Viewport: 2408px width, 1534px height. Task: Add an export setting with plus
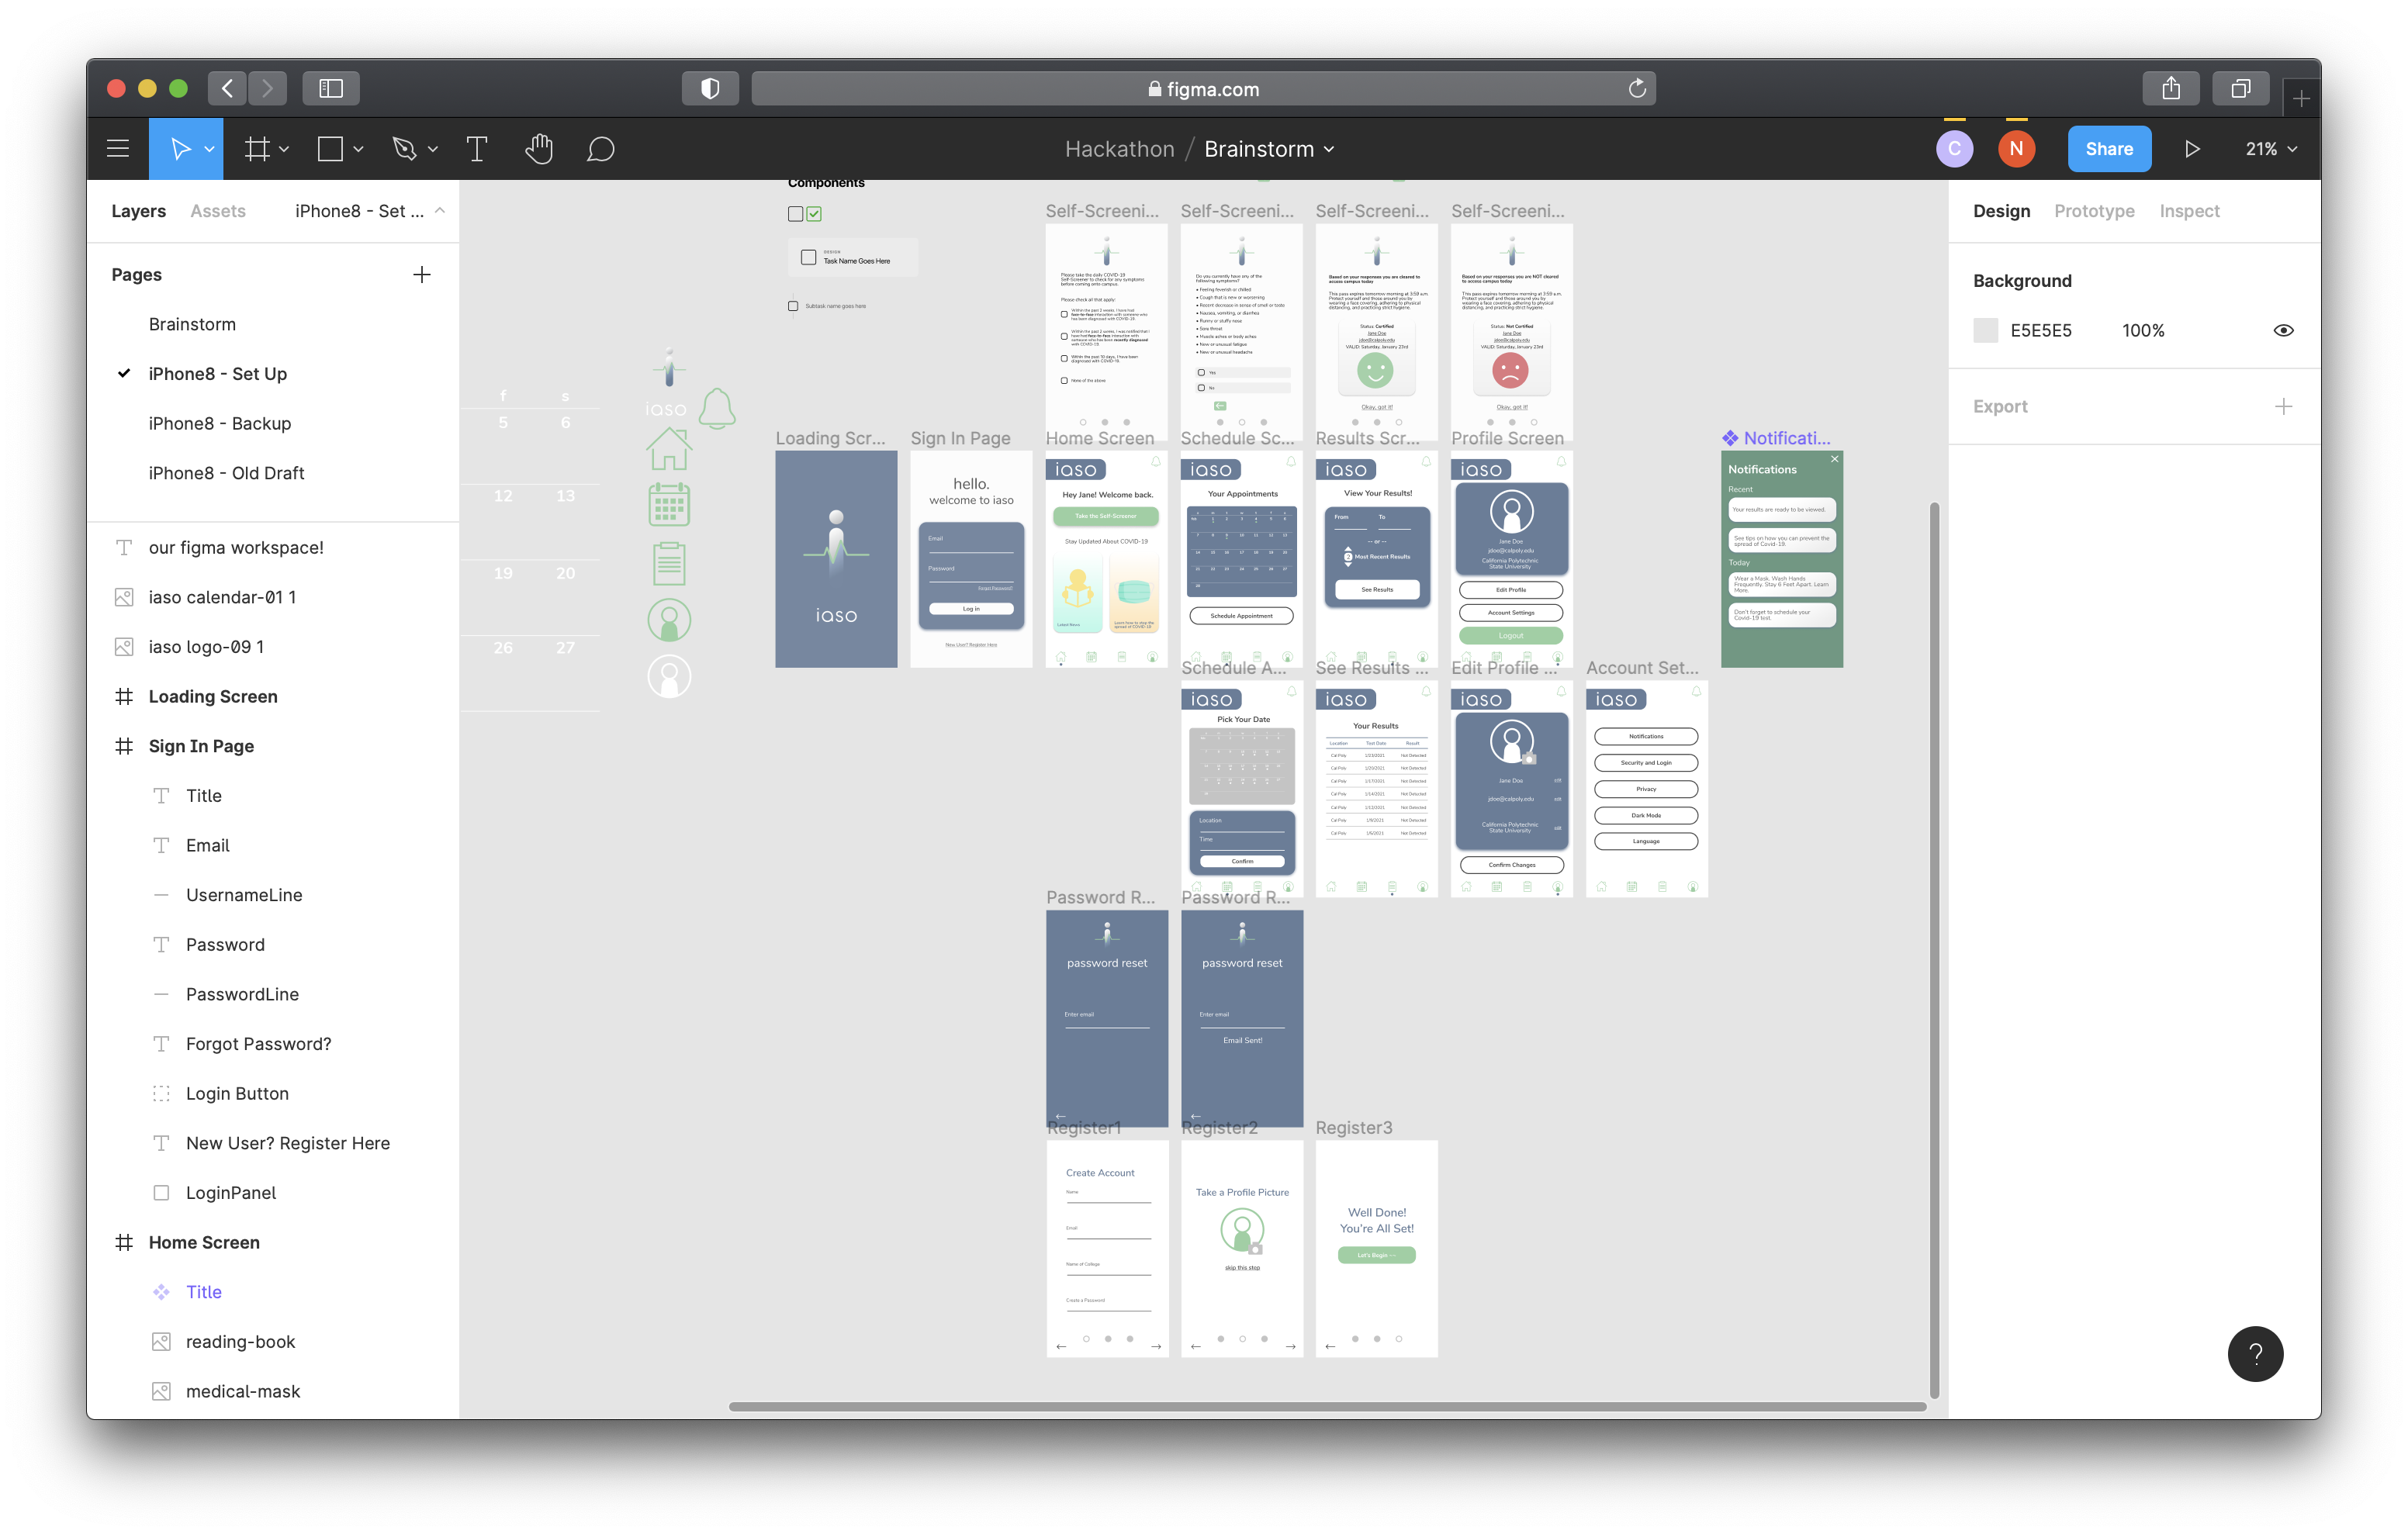[2283, 407]
